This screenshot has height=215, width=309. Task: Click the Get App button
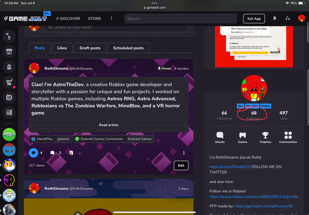(254, 19)
